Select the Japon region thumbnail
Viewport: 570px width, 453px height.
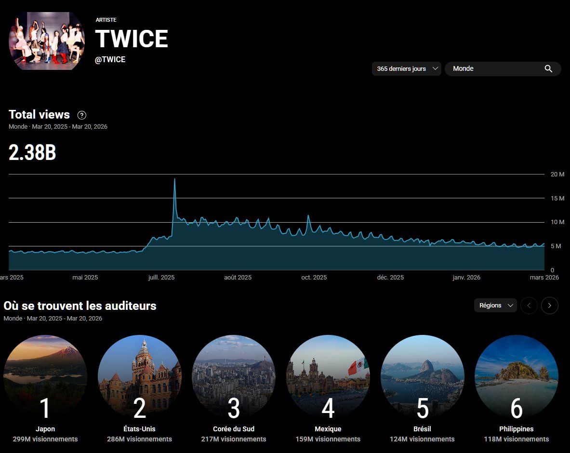(45, 377)
